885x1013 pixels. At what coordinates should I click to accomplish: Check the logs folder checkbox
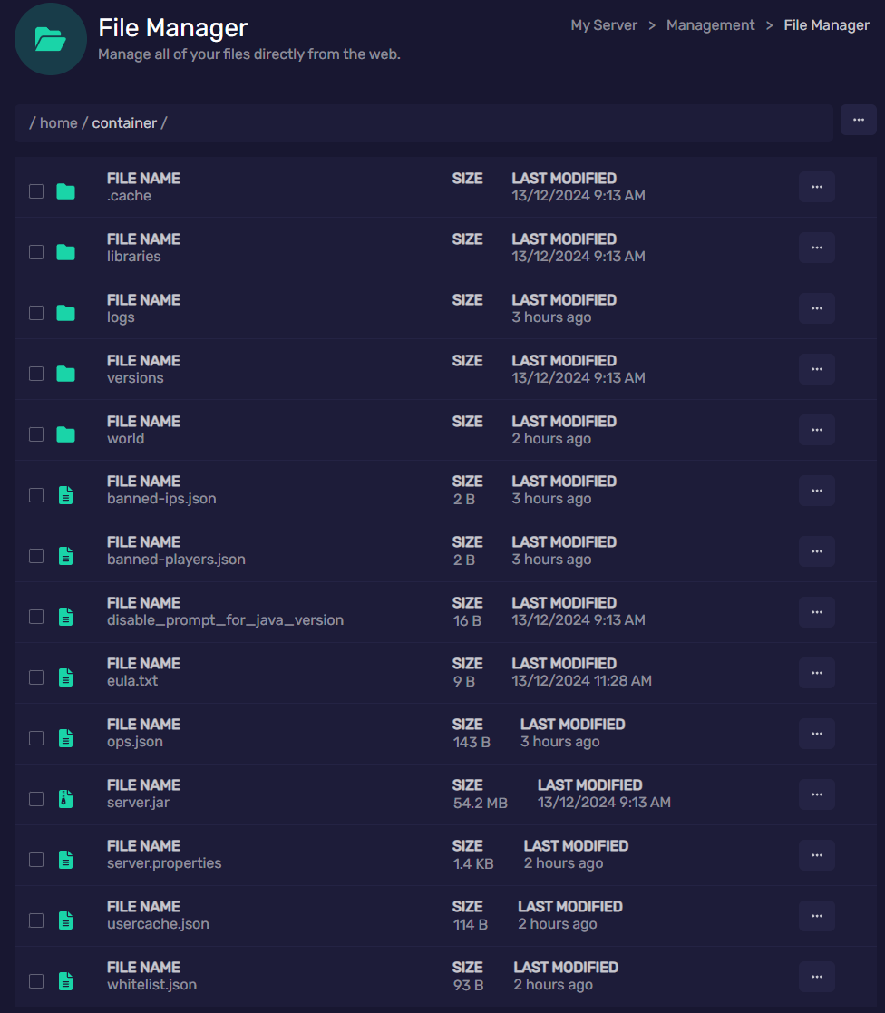click(36, 313)
